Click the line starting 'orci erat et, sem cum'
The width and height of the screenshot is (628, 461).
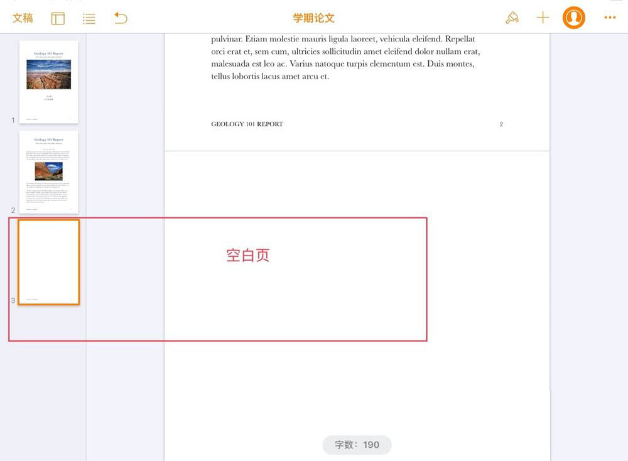pos(345,52)
